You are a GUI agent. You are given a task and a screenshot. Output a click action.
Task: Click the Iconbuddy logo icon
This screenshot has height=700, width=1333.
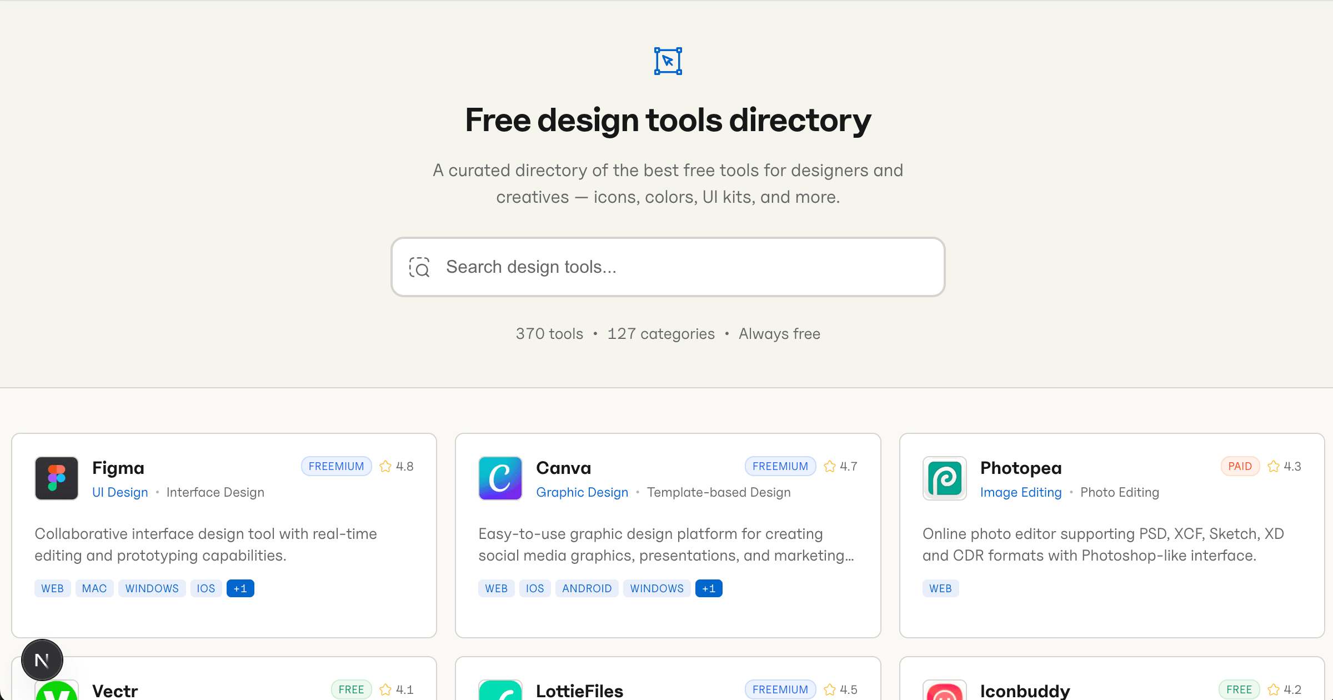pos(944,692)
